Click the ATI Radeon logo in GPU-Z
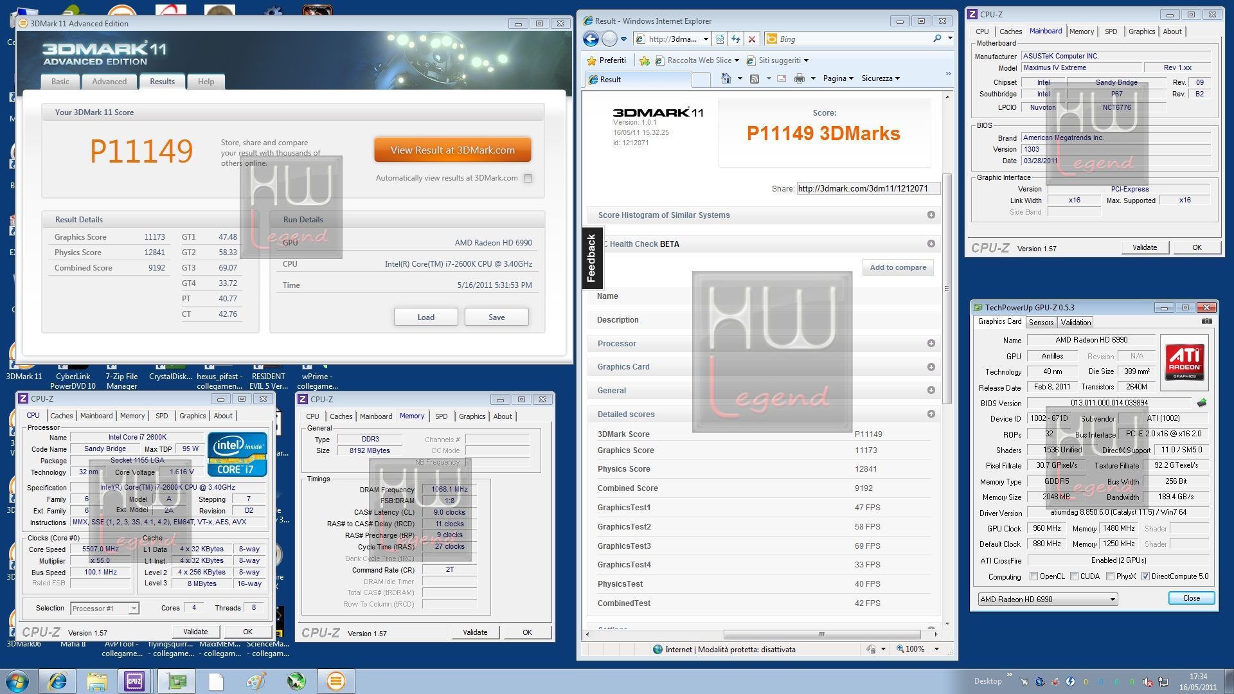 (x=1185, y=362)
